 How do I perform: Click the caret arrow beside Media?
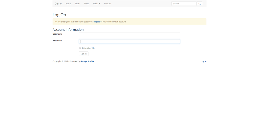pos(100,4)
